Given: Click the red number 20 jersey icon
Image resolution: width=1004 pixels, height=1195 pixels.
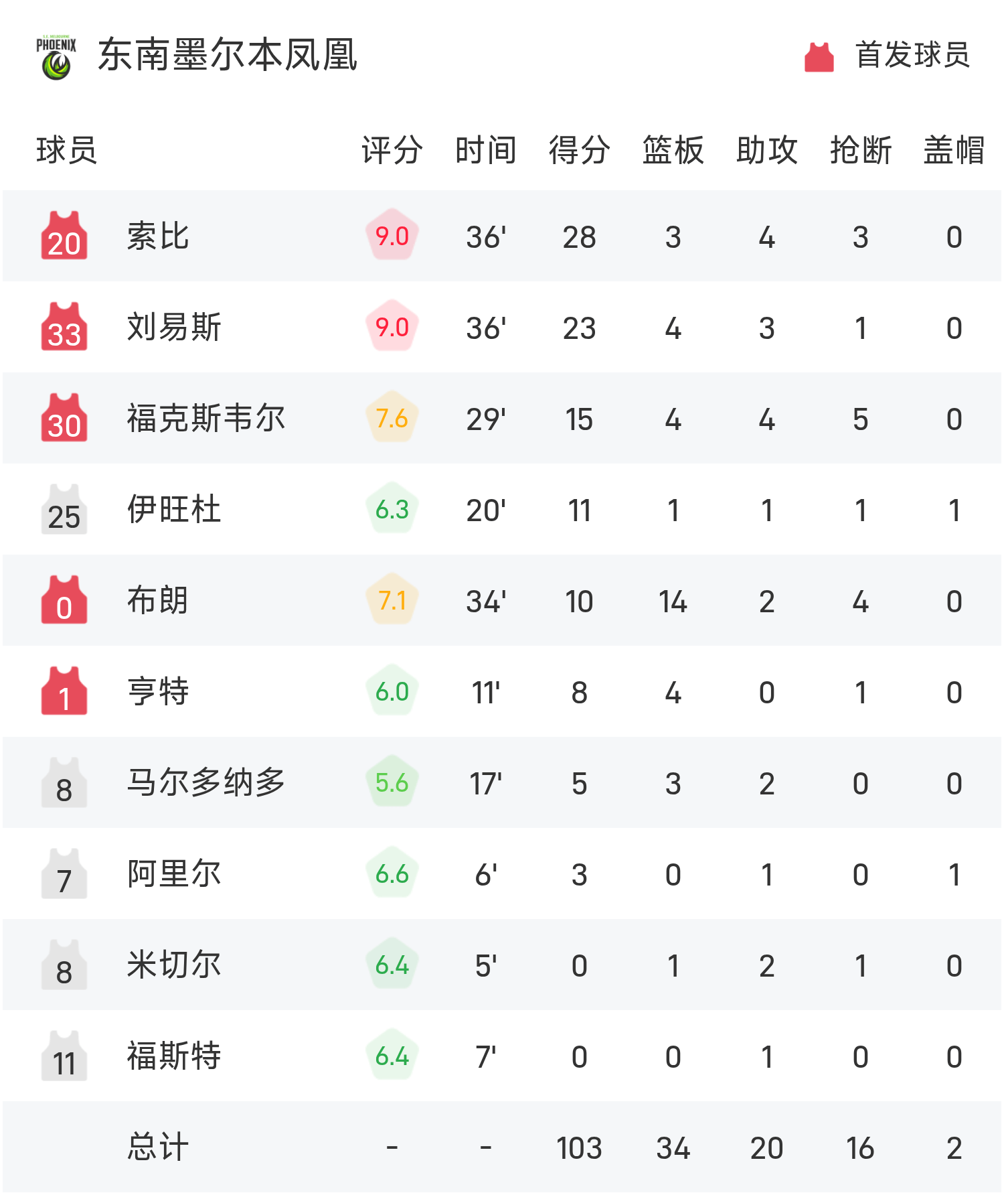Looking at the screenshot, I should [64, 236].
